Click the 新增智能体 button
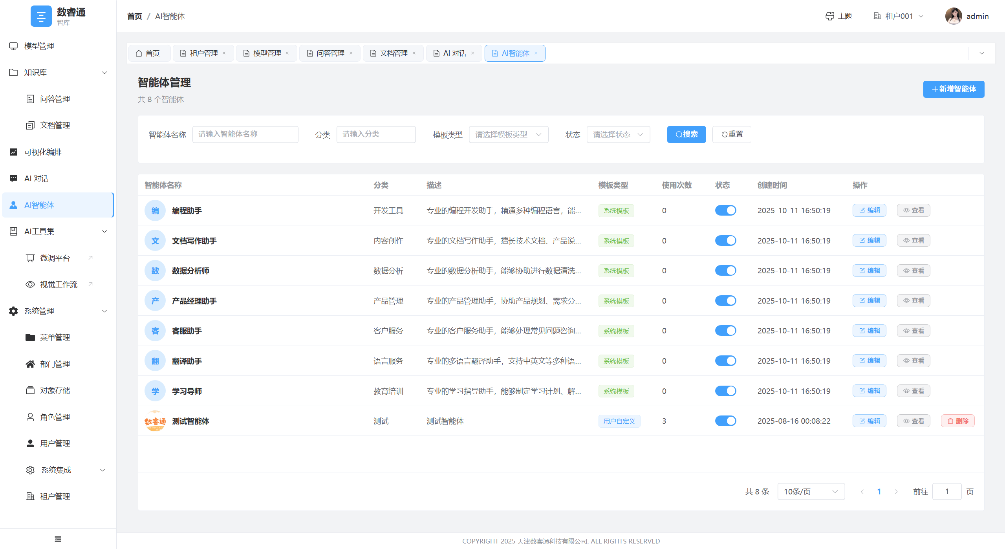The image size is (1005, 549). tap(954, 89)
